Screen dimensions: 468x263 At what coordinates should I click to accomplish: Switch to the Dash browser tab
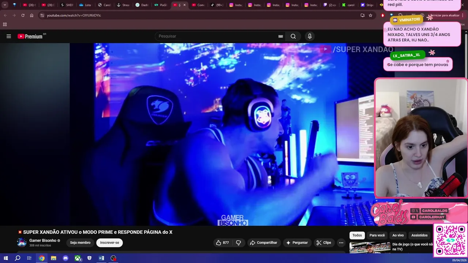(142, 5)
